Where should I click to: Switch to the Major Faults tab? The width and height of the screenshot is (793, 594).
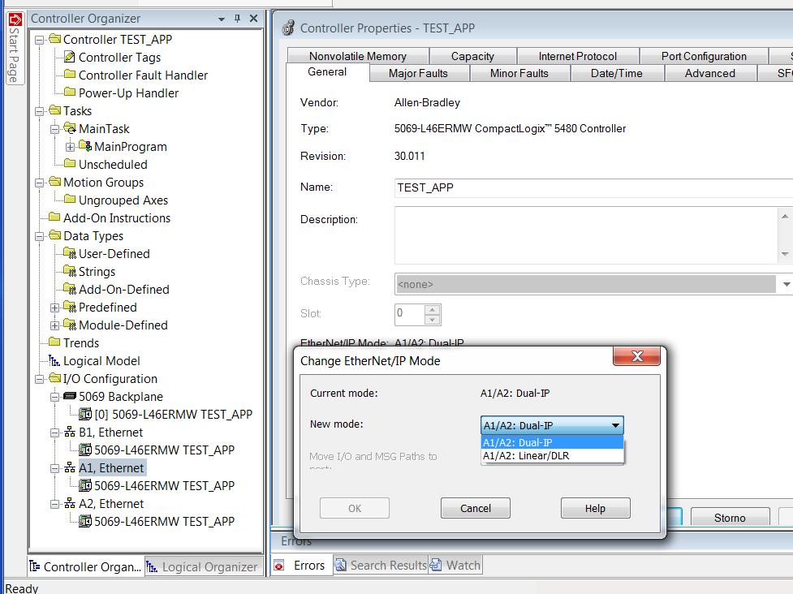[x=418, y=73]
